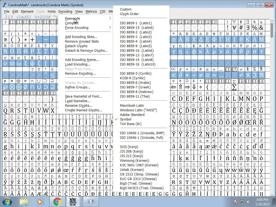The width and height of the screenshot is (276, 207).
Task: Open the View menu
Action: pos(79,11)
